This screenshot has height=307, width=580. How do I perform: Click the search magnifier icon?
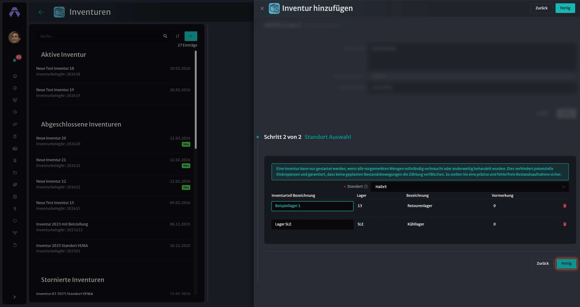click(x=165, y=36)
